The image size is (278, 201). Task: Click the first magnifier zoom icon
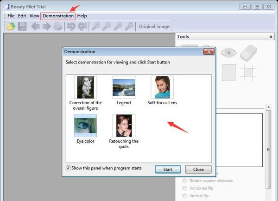coord(95,26)
